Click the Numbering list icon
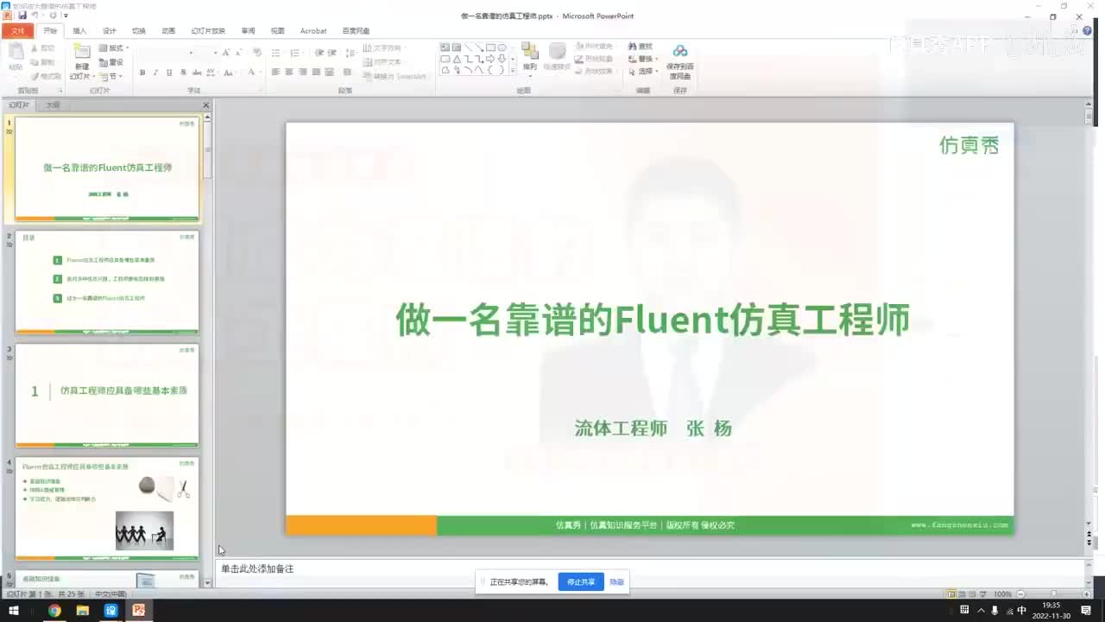 [x=295, y=53]
